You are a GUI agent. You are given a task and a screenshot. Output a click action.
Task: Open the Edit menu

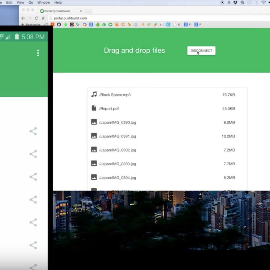coord(9,2)
